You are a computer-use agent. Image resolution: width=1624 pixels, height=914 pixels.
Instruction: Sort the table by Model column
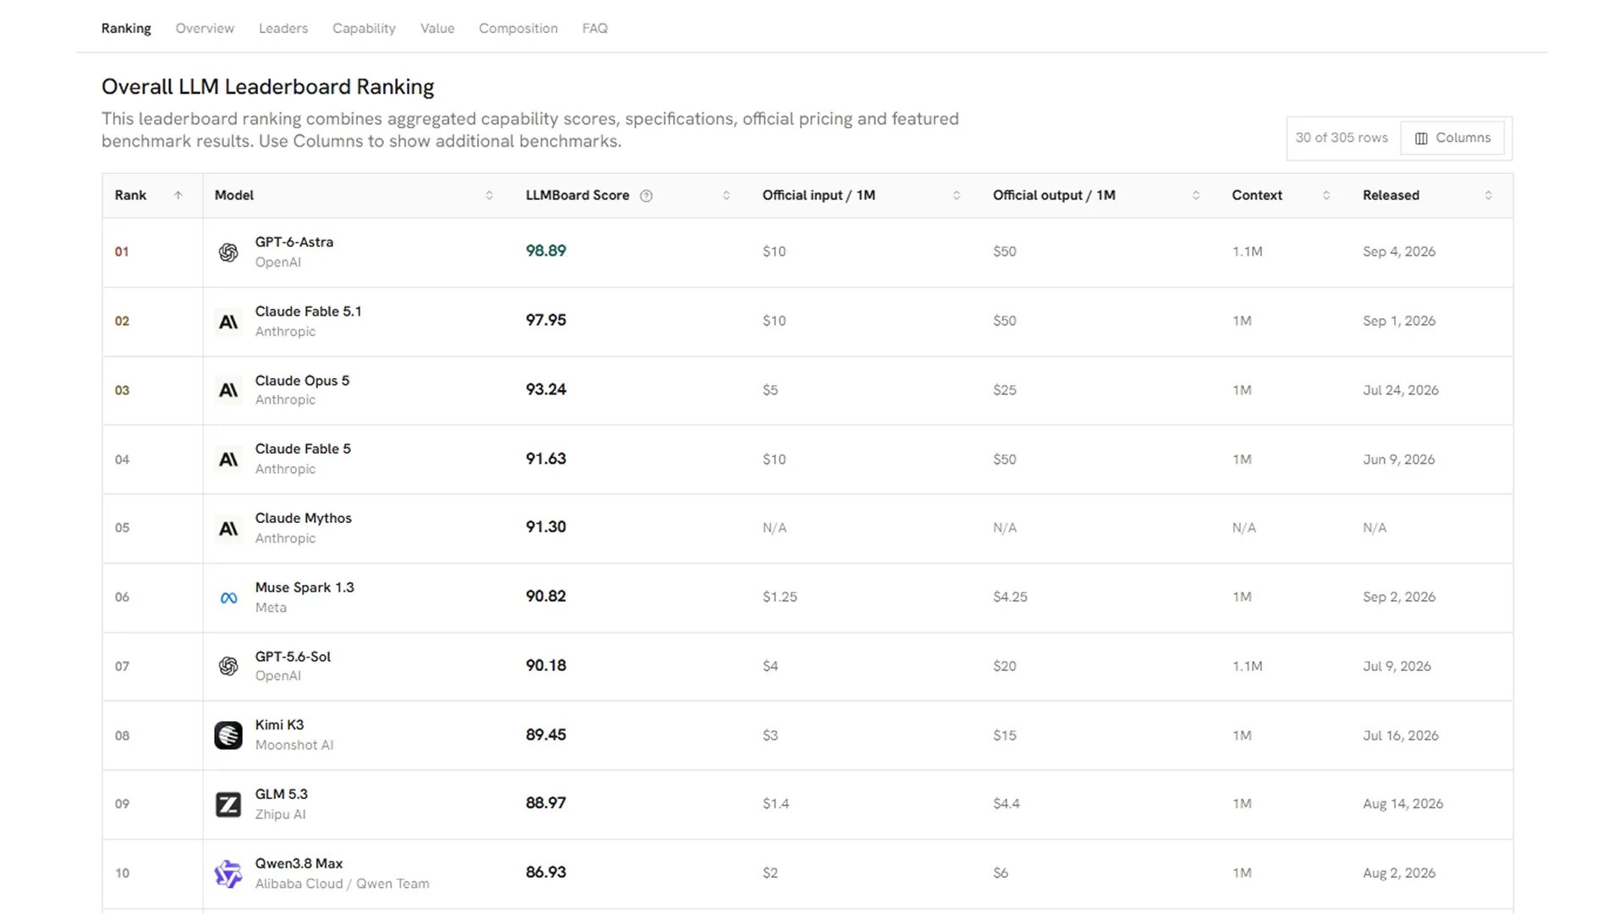coord(489,195)
